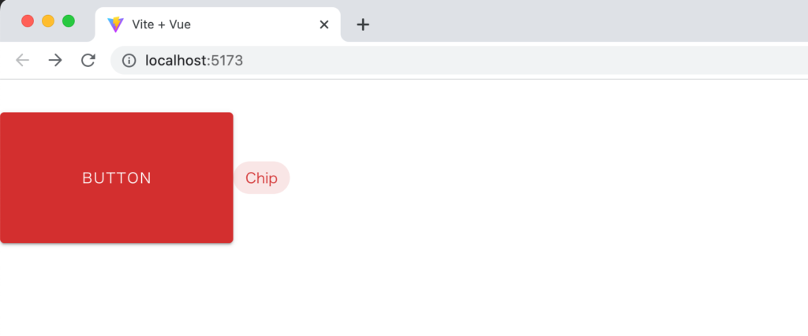View site information via the info icon

[x=129, y=61]
